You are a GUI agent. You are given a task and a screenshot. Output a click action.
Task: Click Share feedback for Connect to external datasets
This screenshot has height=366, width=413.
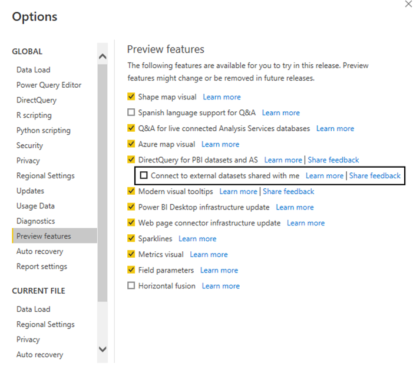coord(375,176)
